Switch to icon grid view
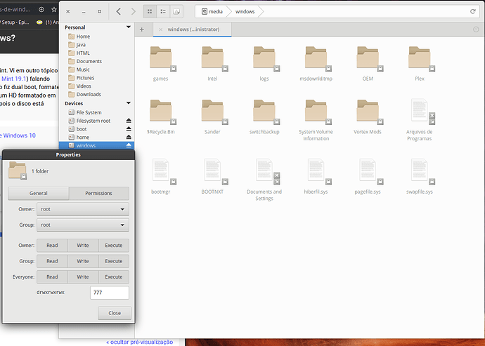 [x=150, y=11]
